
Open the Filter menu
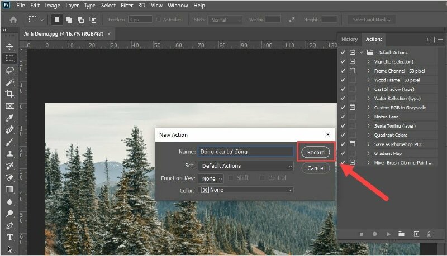pos(127,6)
